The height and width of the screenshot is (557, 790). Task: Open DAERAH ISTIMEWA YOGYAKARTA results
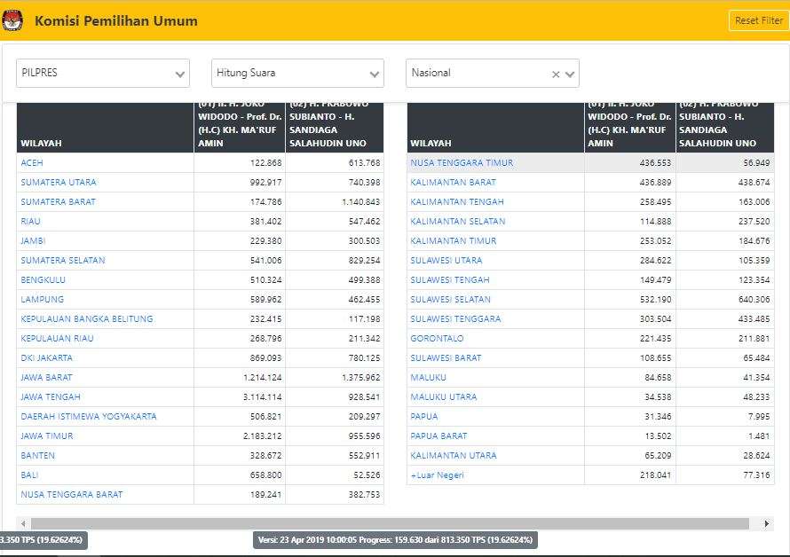(x=89, y=417)
